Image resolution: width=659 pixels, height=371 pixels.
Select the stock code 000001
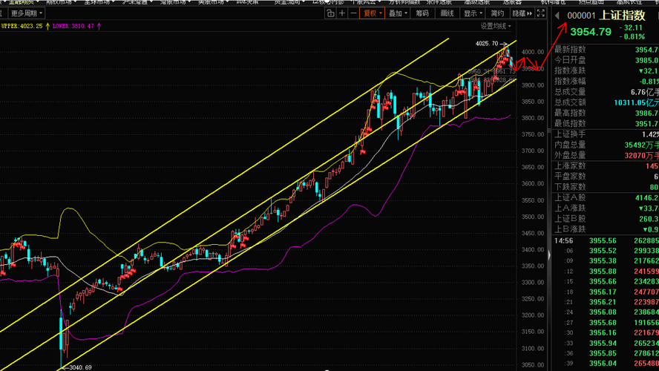[581, 16]
